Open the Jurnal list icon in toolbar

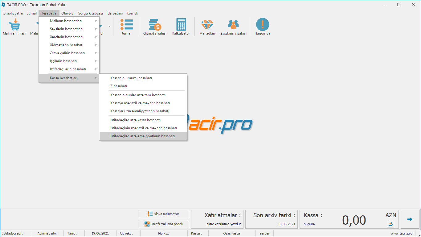coord(126,25)
